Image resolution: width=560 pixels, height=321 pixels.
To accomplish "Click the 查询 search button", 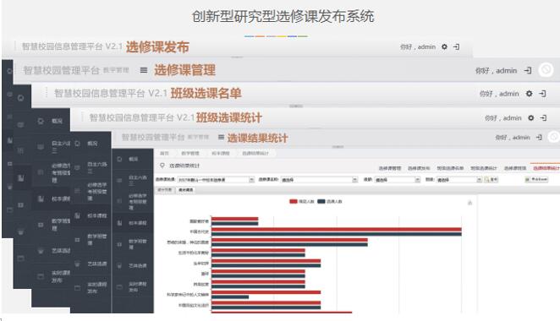I will coord(491,180).
